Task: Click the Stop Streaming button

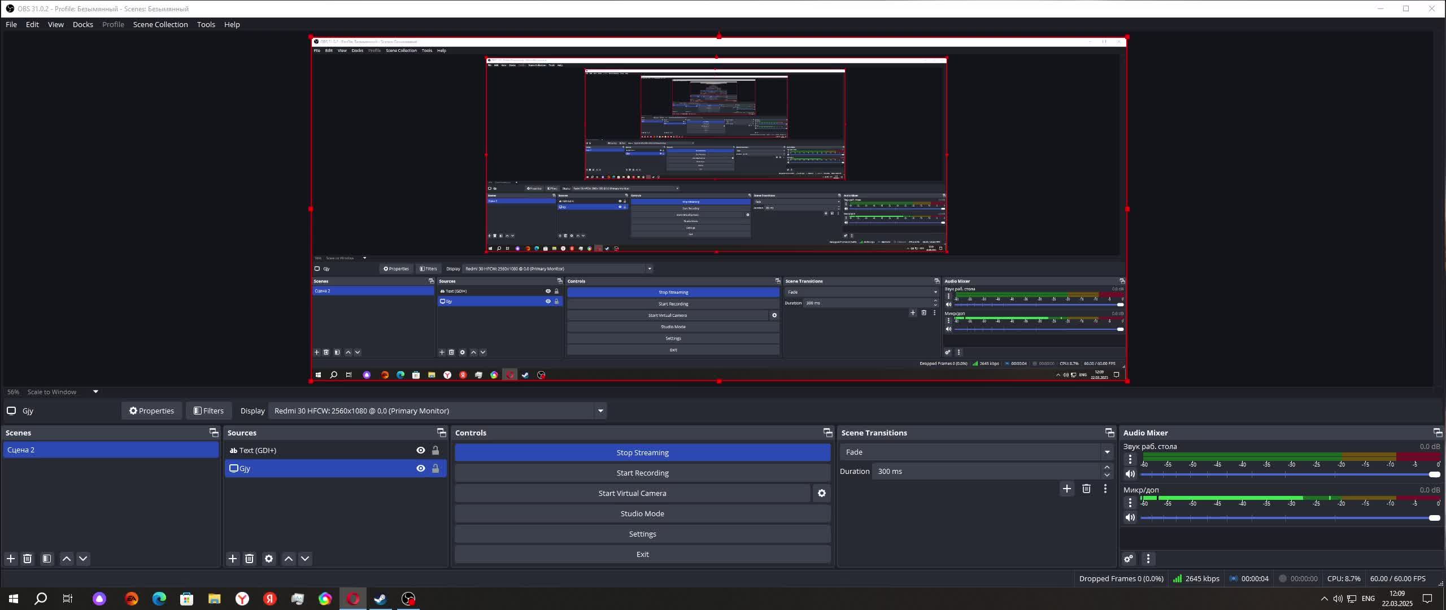Action: coord(642,452)
